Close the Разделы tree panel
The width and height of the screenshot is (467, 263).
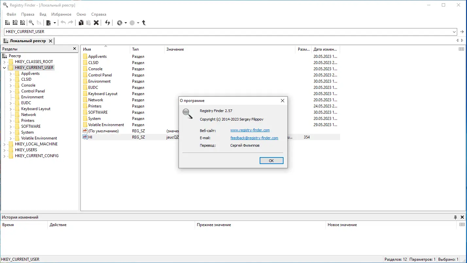75,49
